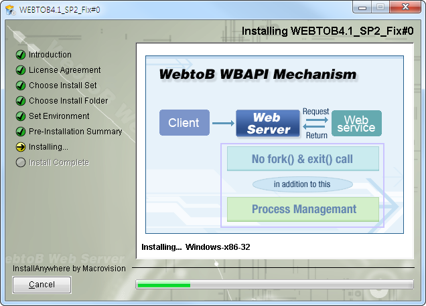
Task: Select the Install Complete step label
Action: coord(59,162)
